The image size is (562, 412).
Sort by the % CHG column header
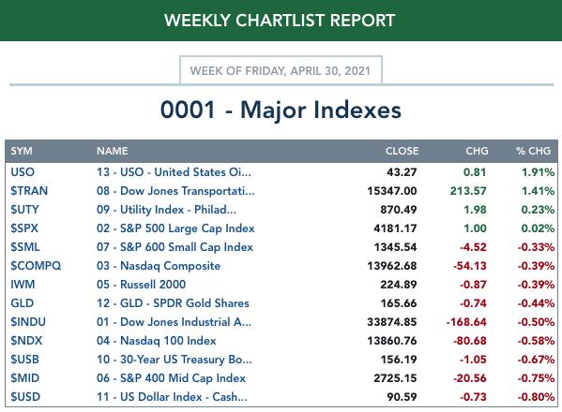533,151
